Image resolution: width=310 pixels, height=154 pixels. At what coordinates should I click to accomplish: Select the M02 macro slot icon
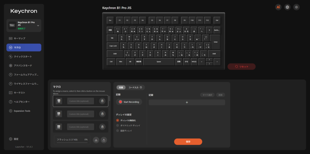click(59, 127)
